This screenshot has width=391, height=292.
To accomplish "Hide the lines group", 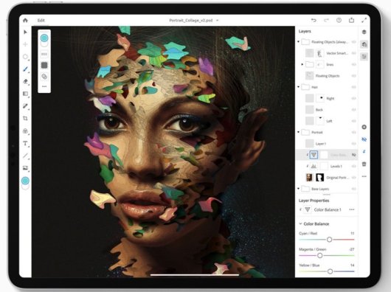I will tap(353, 65).
